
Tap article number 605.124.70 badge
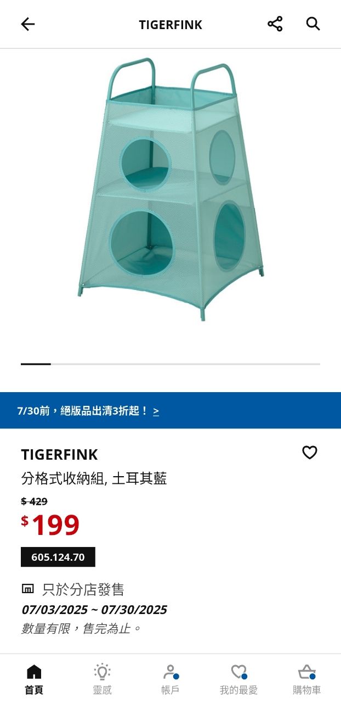58,557
